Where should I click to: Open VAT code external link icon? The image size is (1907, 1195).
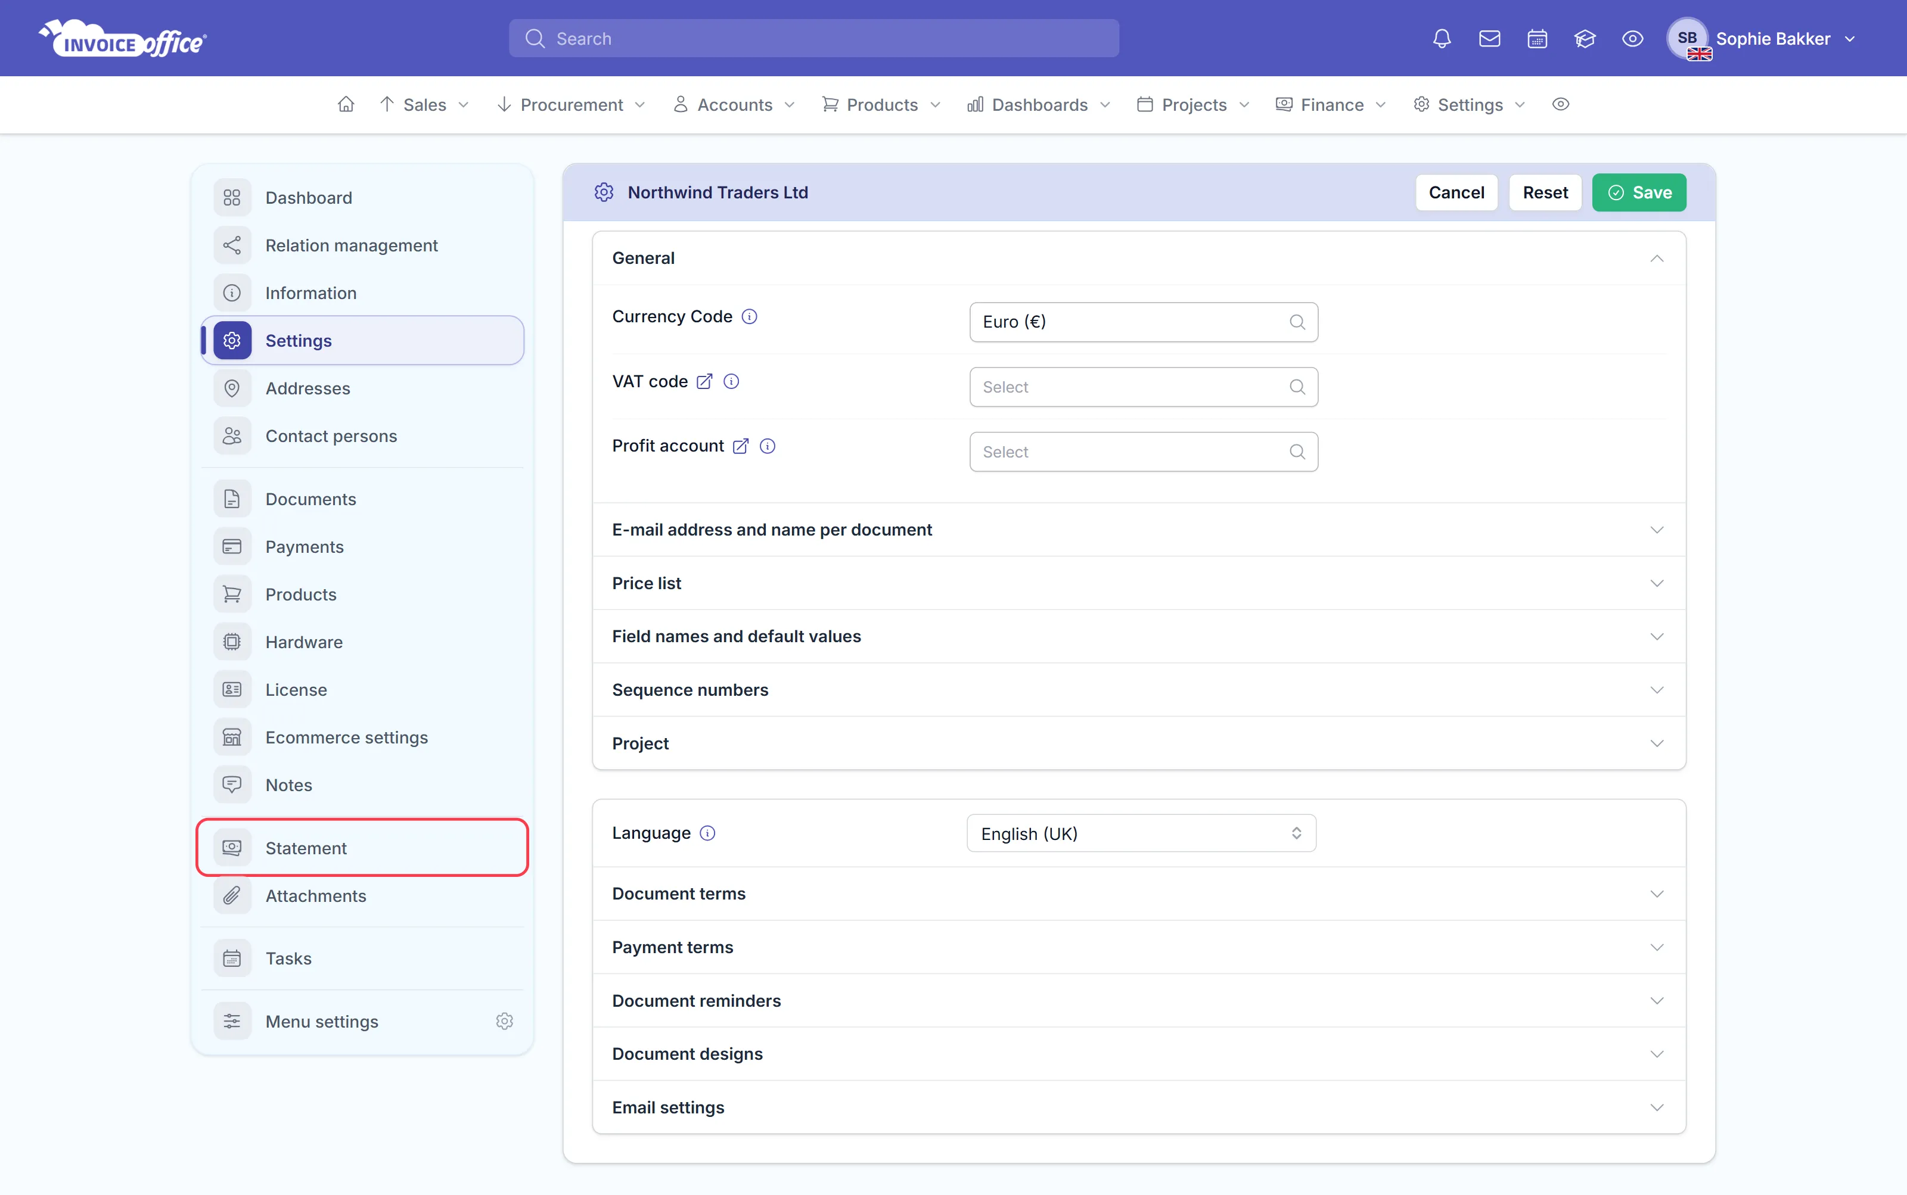pos(704,382)
